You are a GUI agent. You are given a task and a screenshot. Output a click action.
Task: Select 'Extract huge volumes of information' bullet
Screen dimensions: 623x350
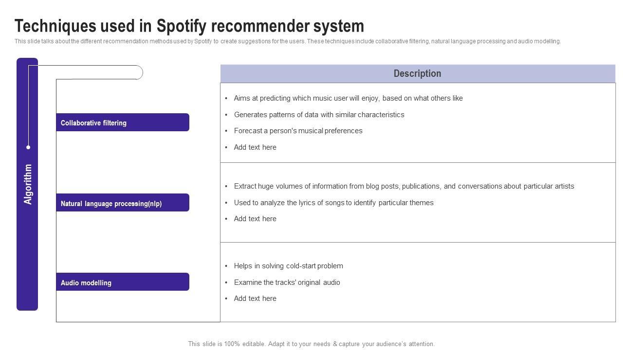pos(403,186)
